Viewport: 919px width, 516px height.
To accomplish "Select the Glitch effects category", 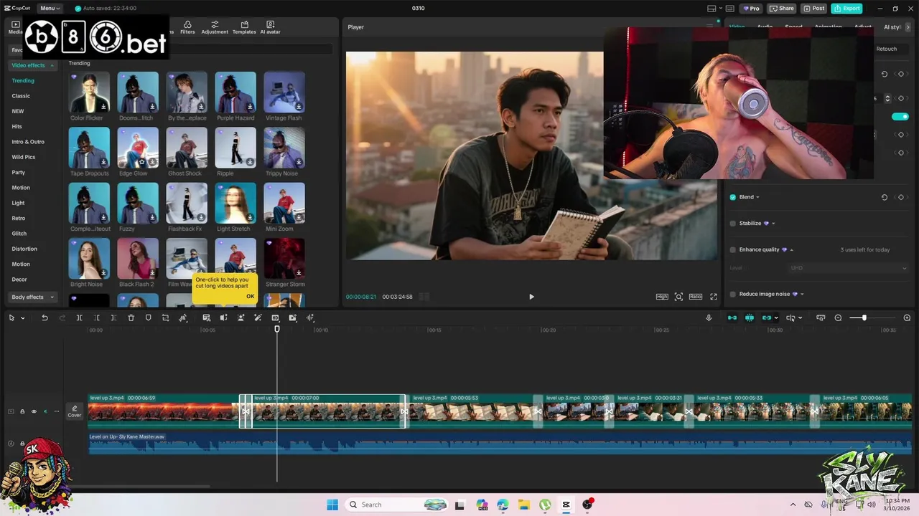I will (19, 234).
